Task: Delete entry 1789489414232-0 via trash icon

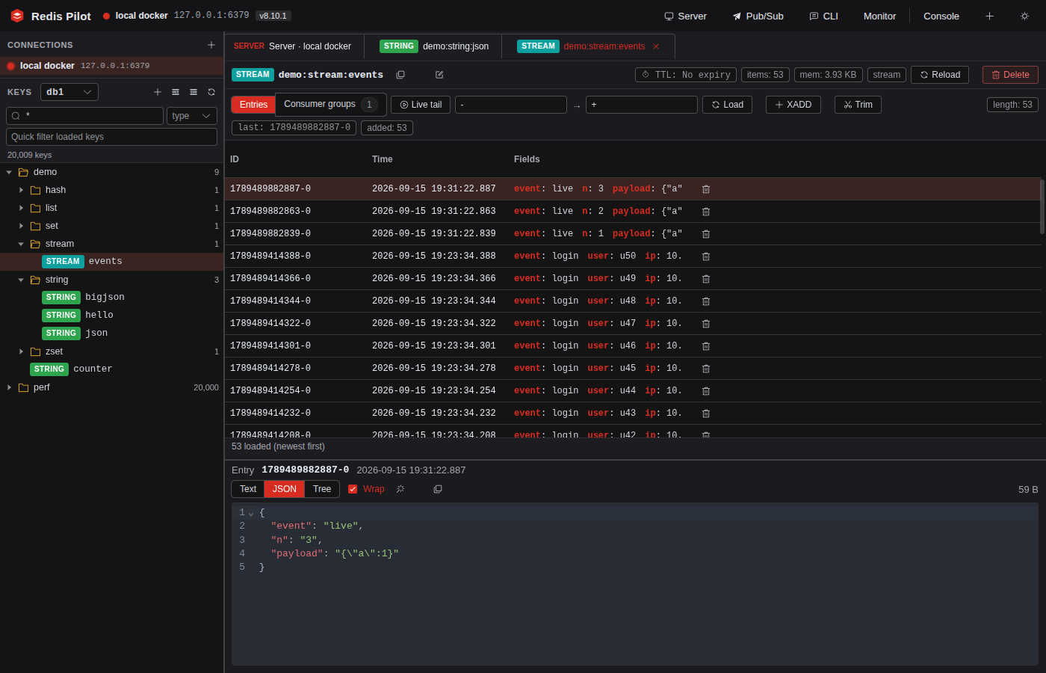Action: click(x=706, y=414)
